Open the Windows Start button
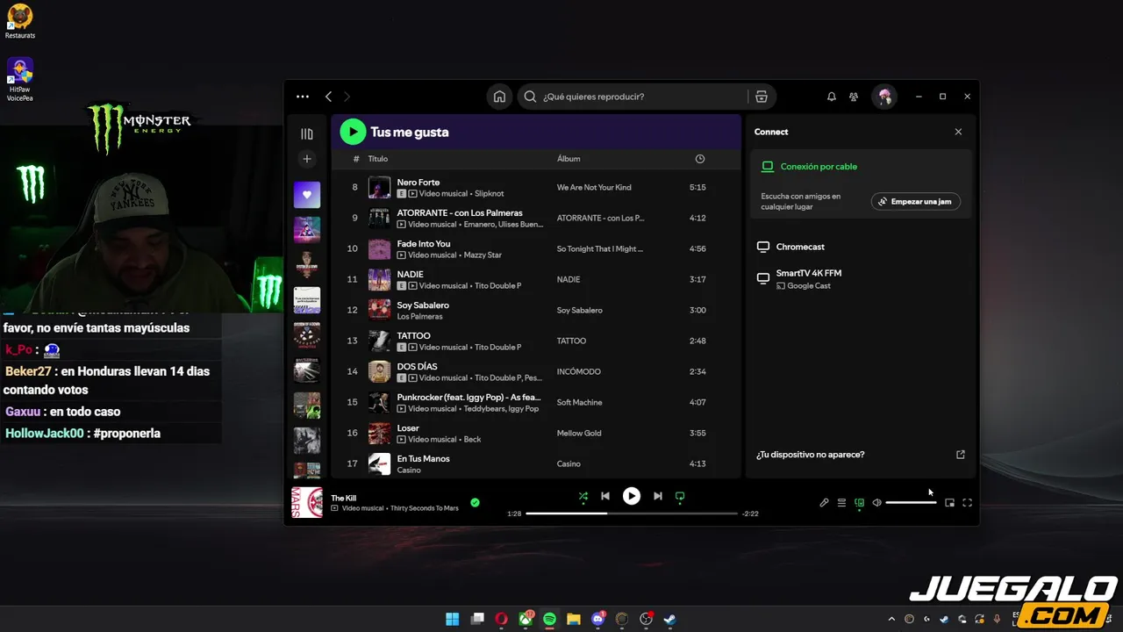The height and width of the screenshot is (632, 1123). 453,619
